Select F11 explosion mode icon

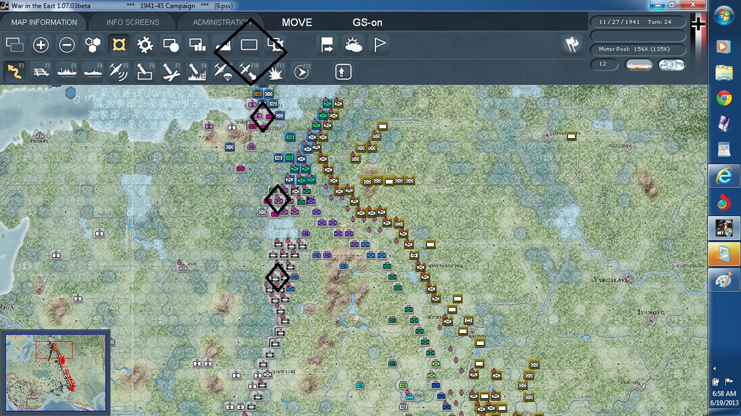click(x=275, y=71)
